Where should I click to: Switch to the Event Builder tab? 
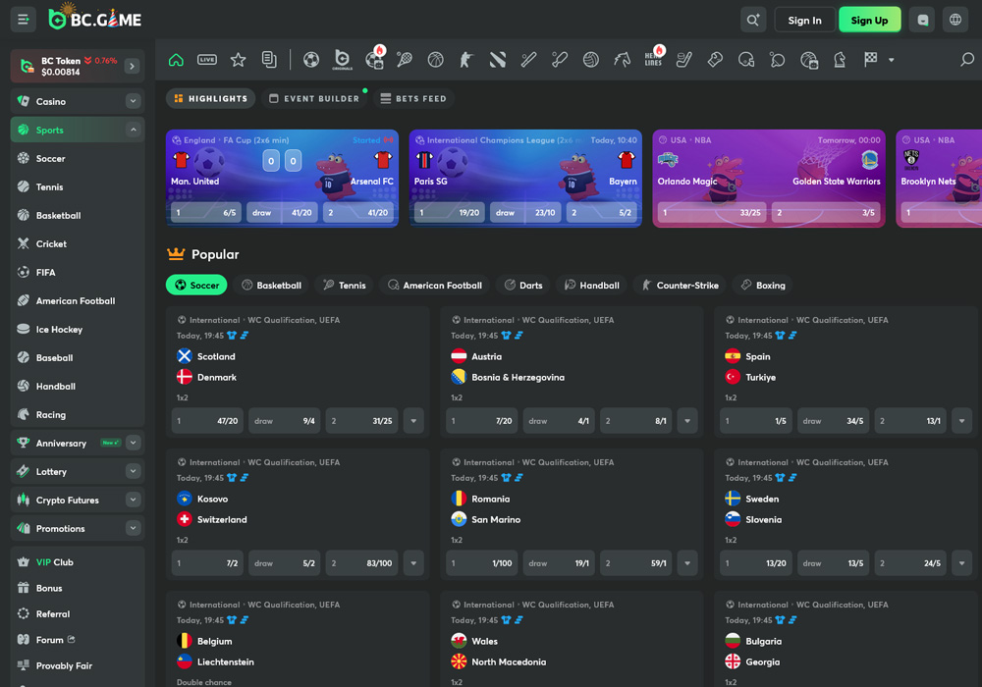coord(313,98)
